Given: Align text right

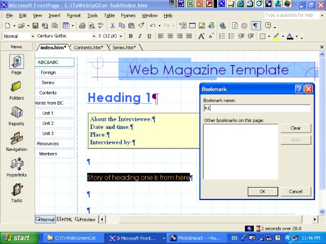Looking at the screenshot, I should click(x=180, y=36).
